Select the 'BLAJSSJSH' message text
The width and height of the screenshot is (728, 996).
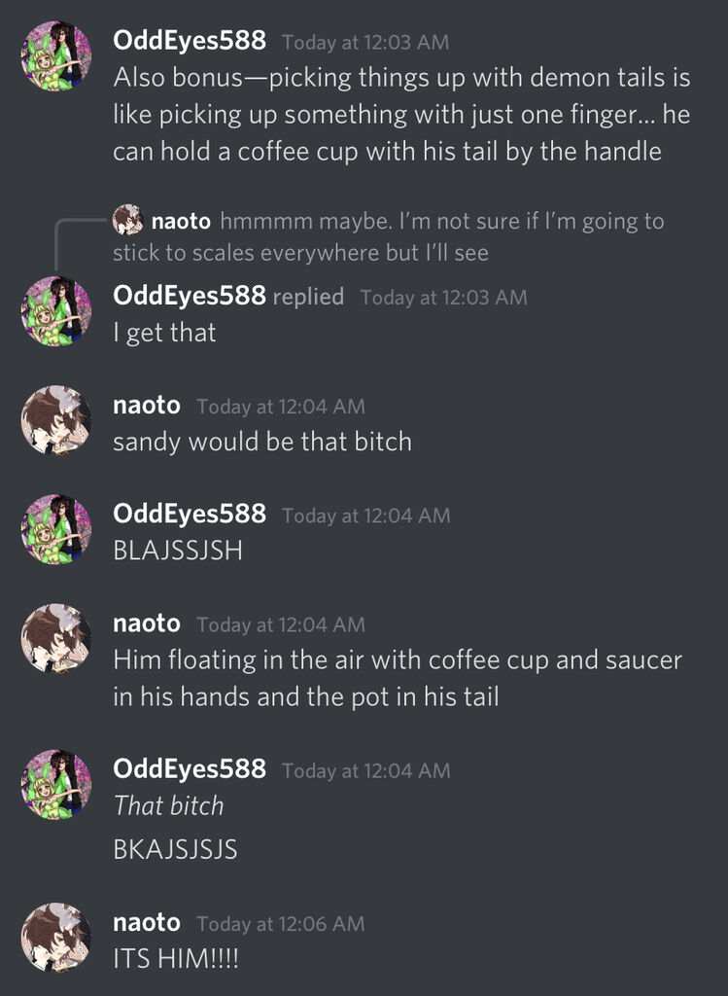pos(178,551)
